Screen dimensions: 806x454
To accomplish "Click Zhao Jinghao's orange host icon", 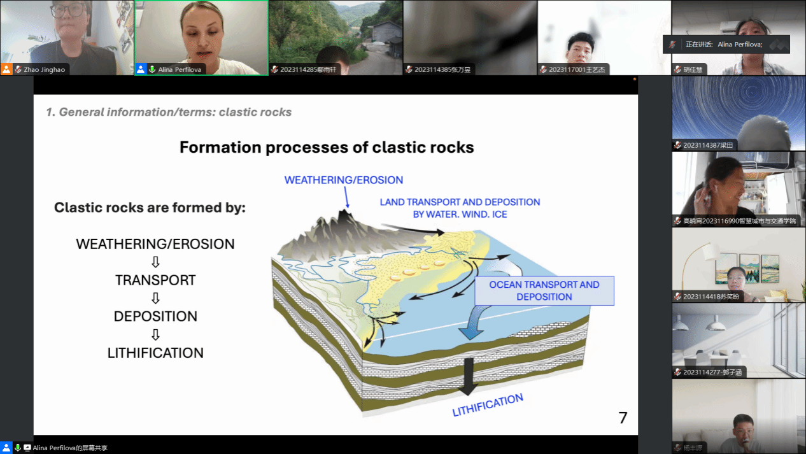I will click(x=6, y=69).
